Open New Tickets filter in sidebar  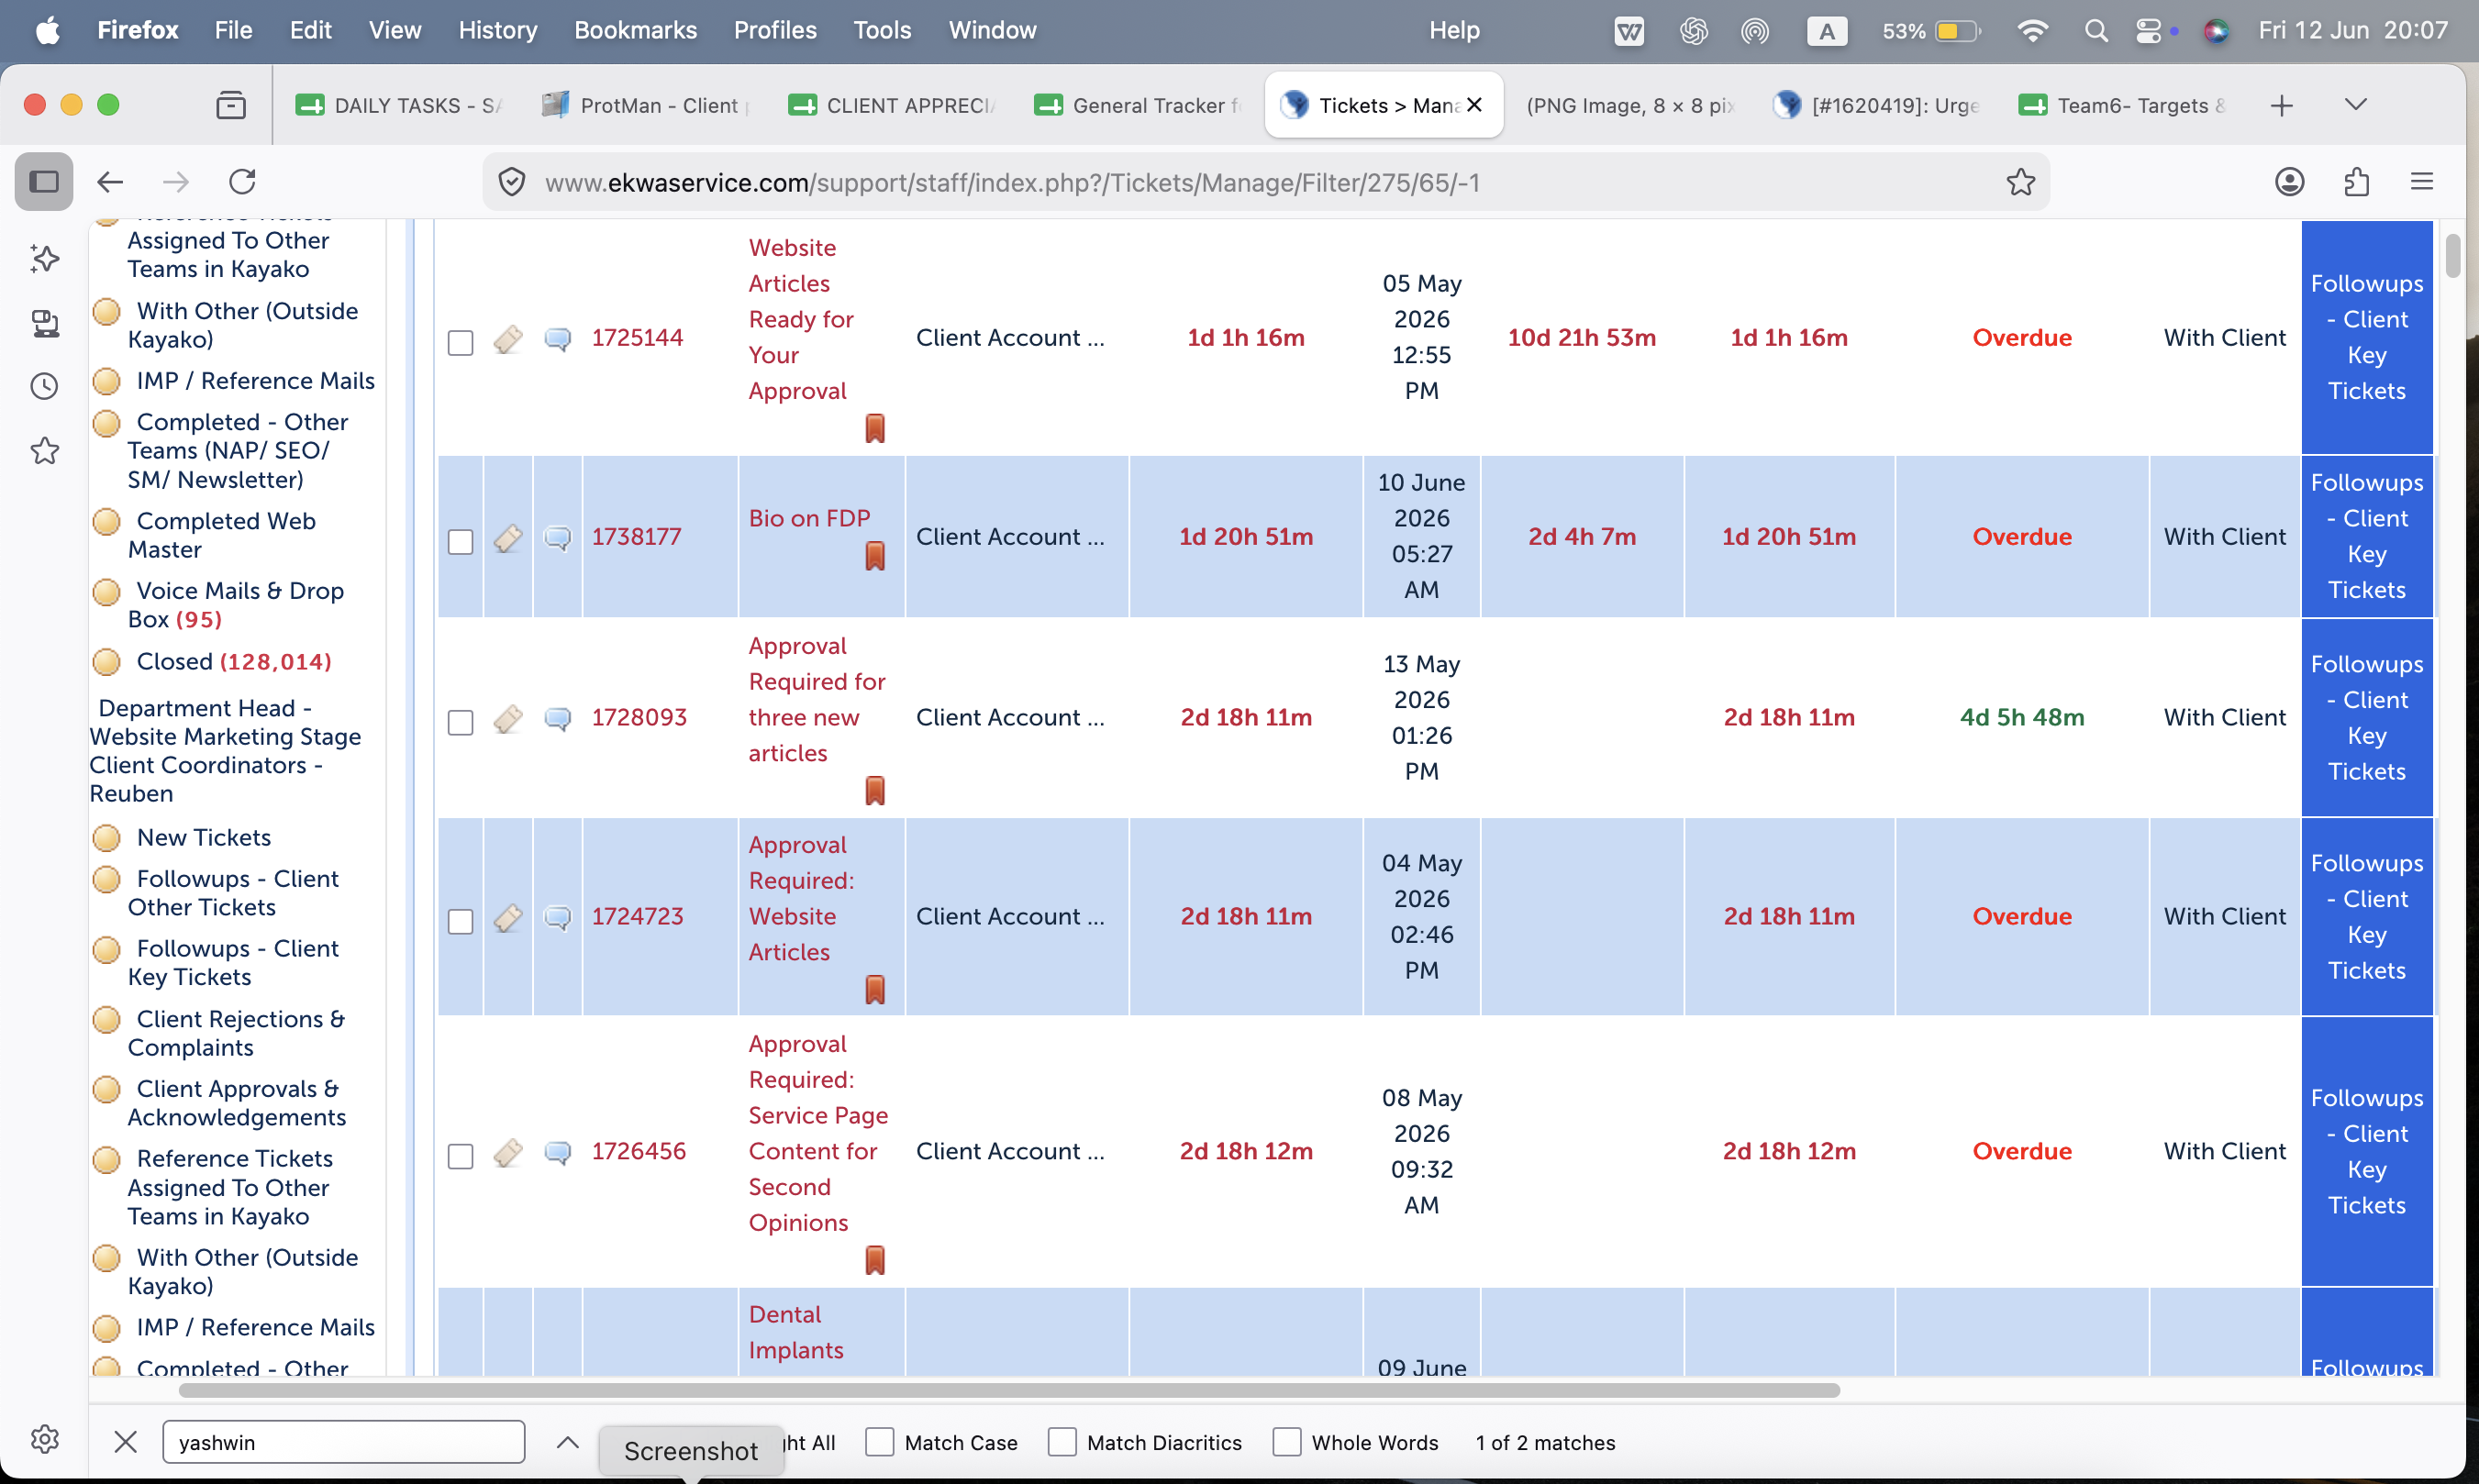(203, 837)
